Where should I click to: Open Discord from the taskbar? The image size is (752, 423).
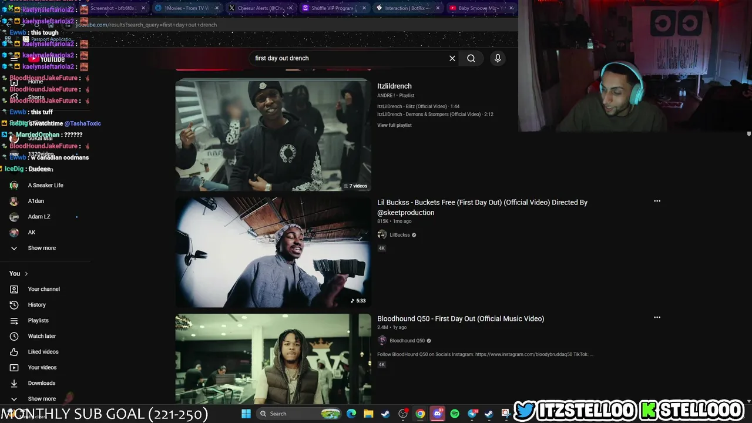pyautogui.click(x=437, y=414)
